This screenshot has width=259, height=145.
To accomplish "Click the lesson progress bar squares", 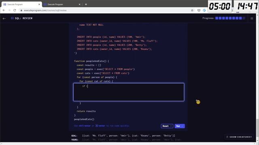I will coord(230,18).
